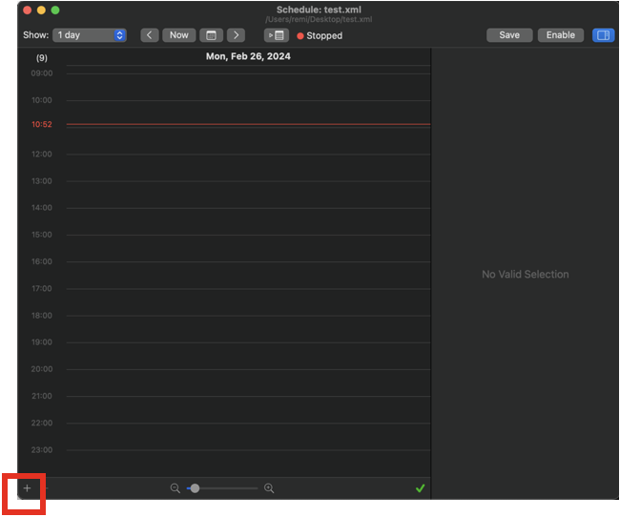Minimize the Schedule window with yellow button
This screenshot has height=517, width=620.
pos(41,10)
